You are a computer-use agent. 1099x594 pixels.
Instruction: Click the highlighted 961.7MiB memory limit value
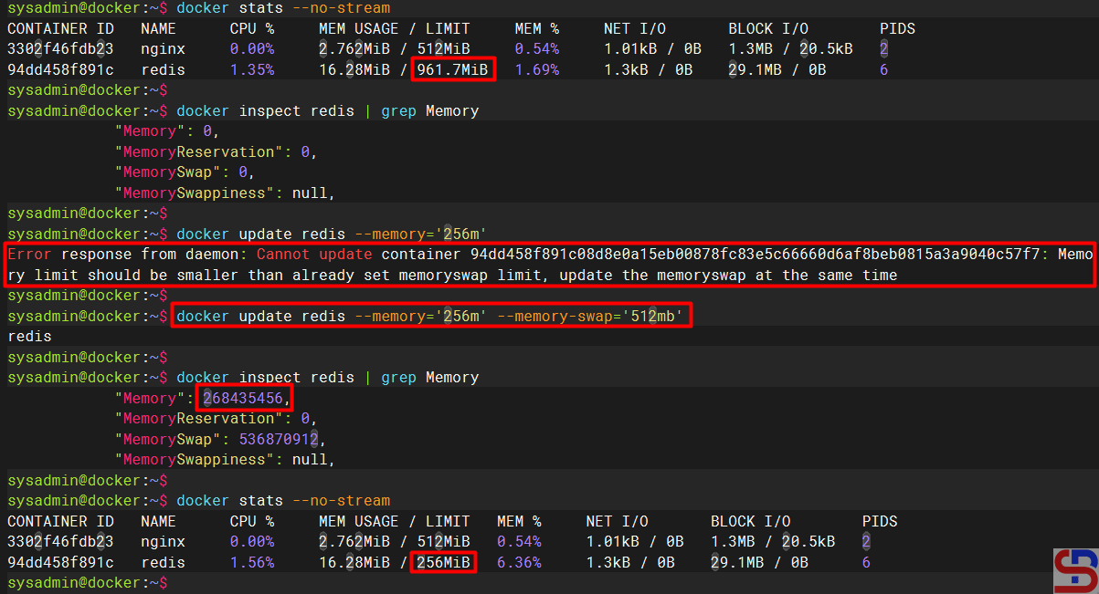click(x=453, y=69)
